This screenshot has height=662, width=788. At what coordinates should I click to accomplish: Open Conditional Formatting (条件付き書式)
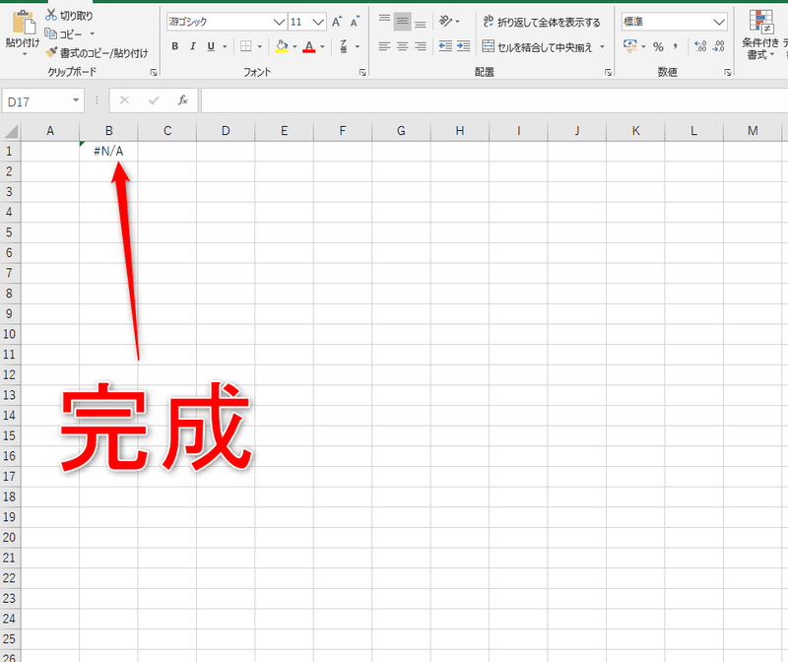coord(761,34)
